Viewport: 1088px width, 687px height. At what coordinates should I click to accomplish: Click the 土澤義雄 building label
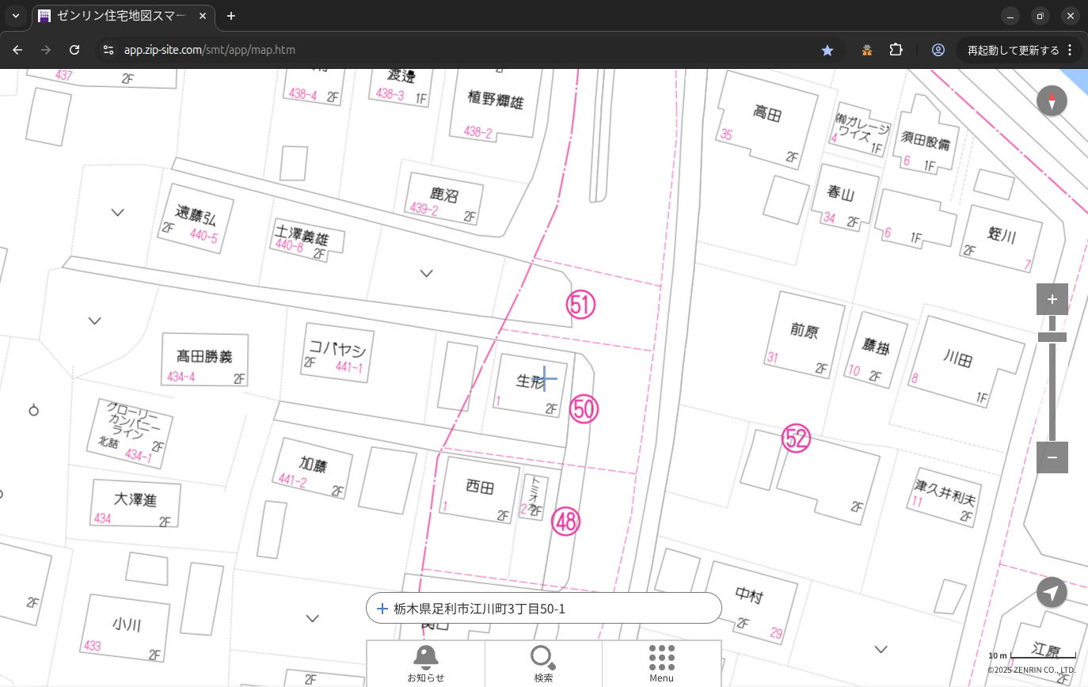(300, 236)
